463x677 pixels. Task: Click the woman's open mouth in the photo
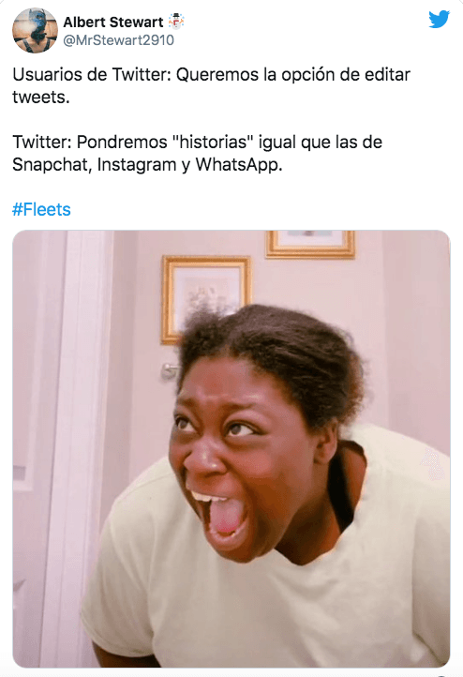223,514
